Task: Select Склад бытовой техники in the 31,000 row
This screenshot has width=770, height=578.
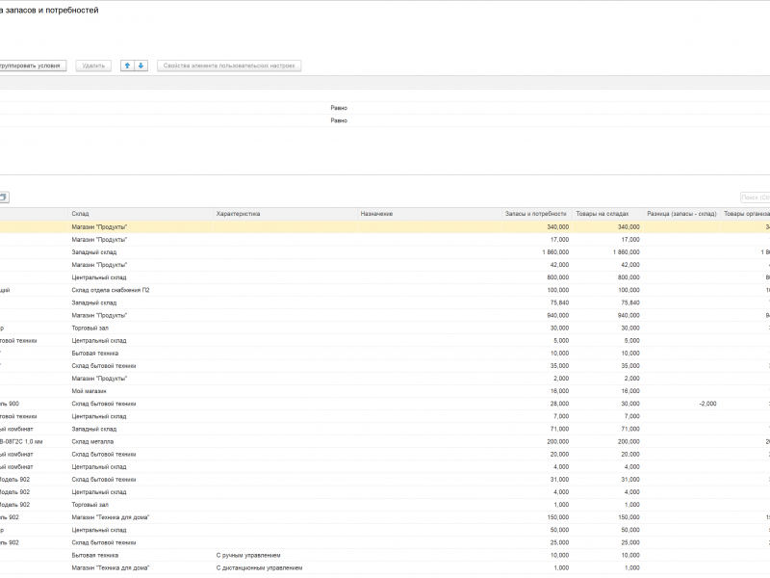Action: pos(104,480)
